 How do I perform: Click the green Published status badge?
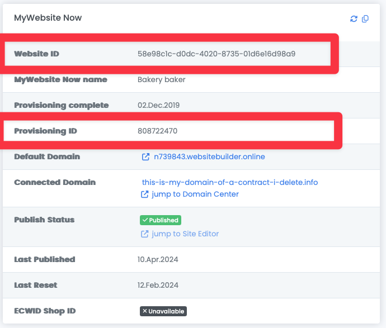coord(161,220)
